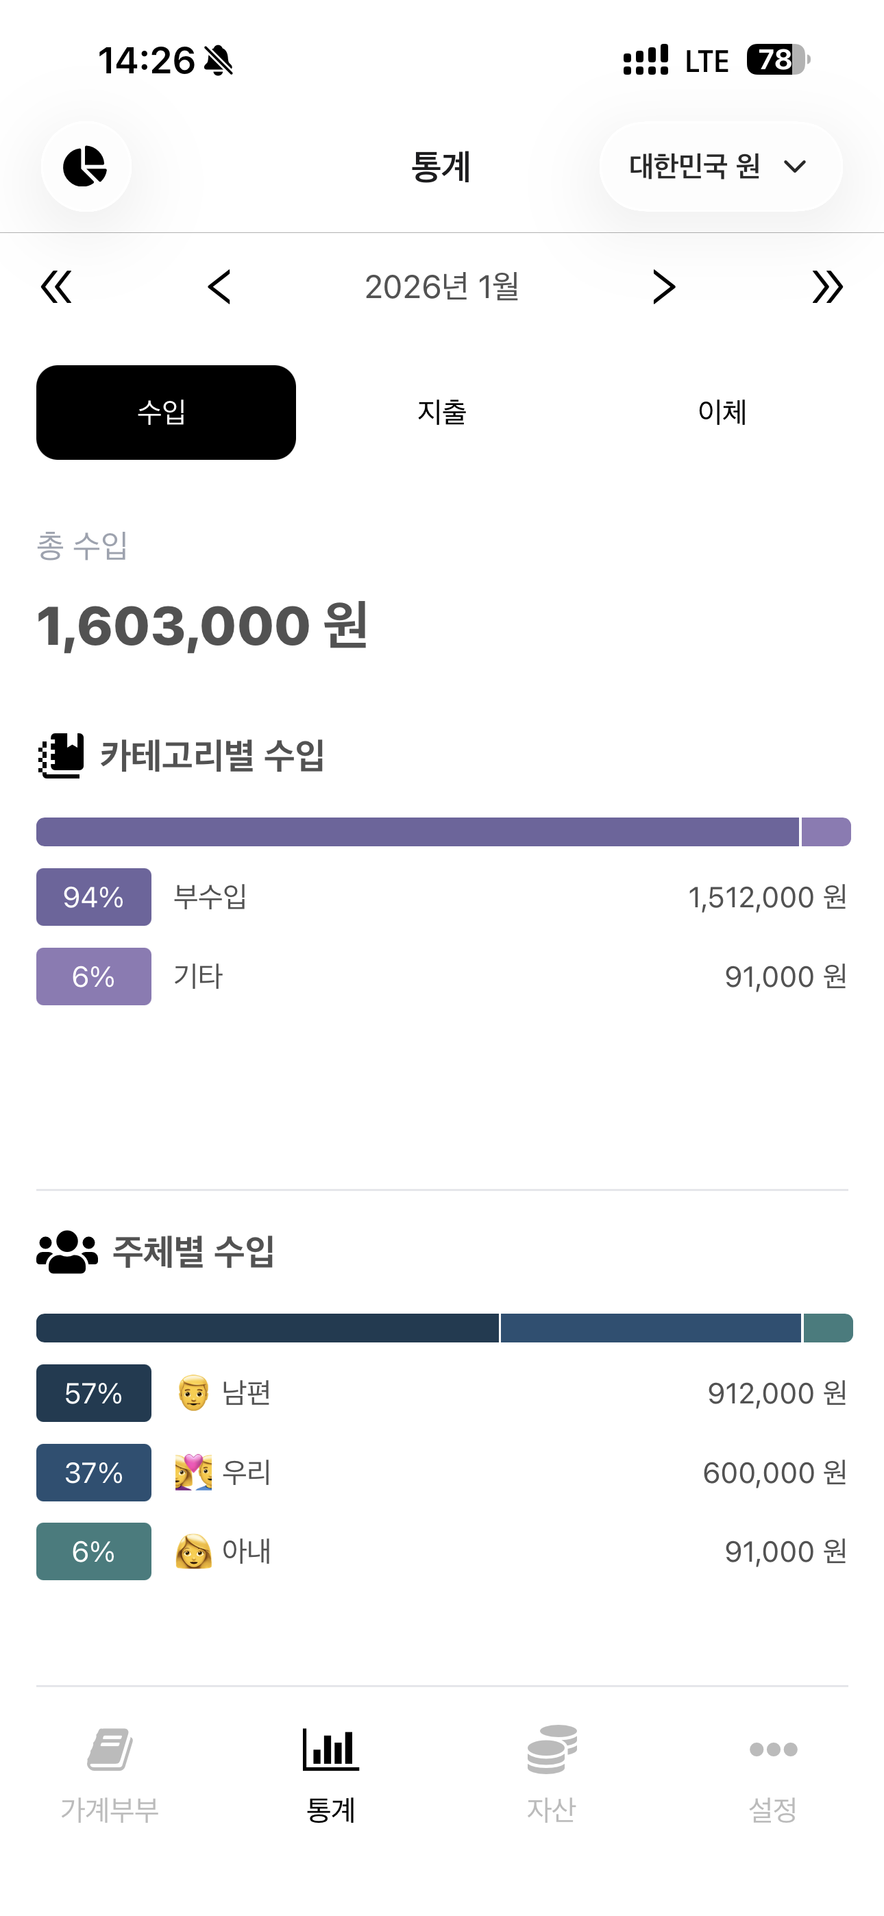884x1916 pixels.
Task: Open the 2026년 1월 date label
Action: [x=442, y=287]
